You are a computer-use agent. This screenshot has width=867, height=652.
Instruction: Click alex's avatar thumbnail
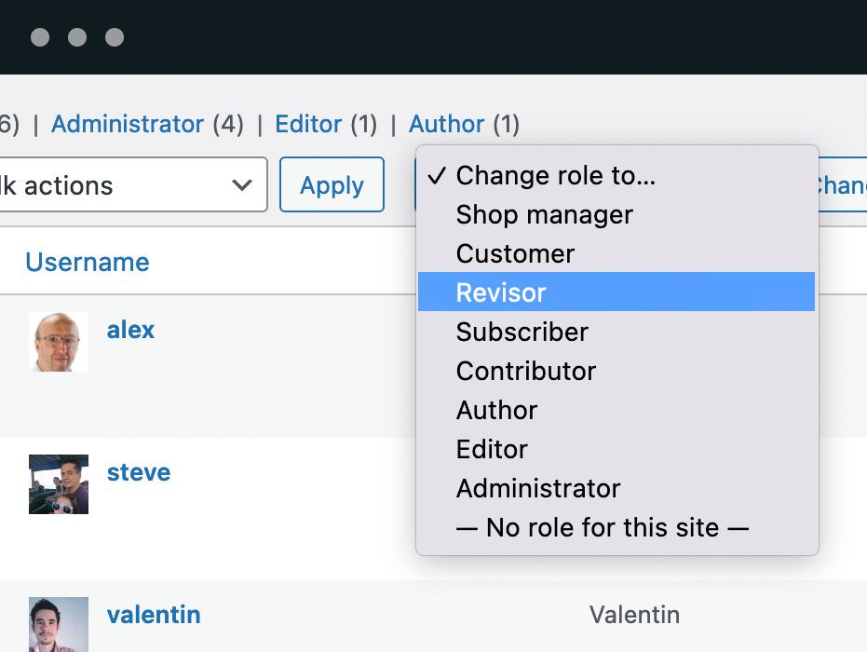point(59,342)
